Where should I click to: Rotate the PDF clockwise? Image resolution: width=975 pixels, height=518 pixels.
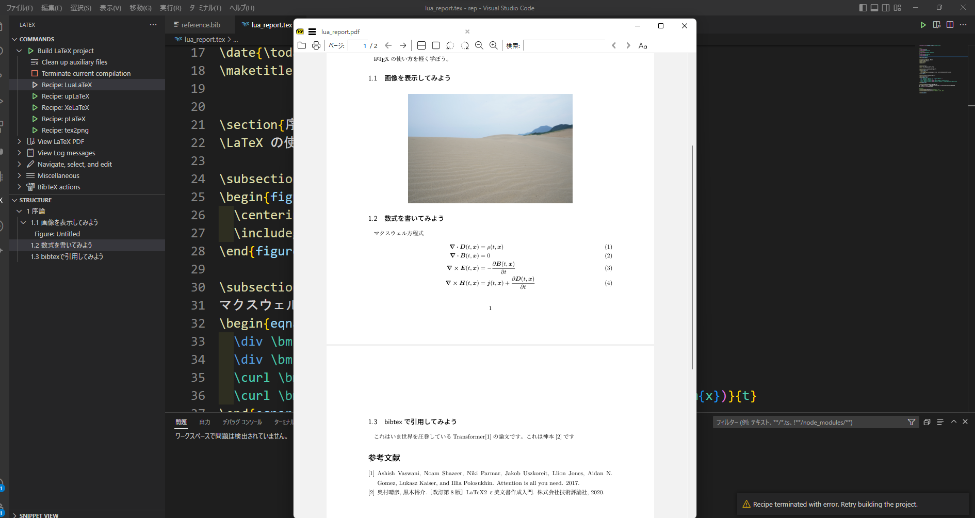pos(465,45)
